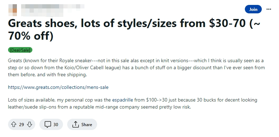Follow the espadrille hyperlink

(122, 100)
